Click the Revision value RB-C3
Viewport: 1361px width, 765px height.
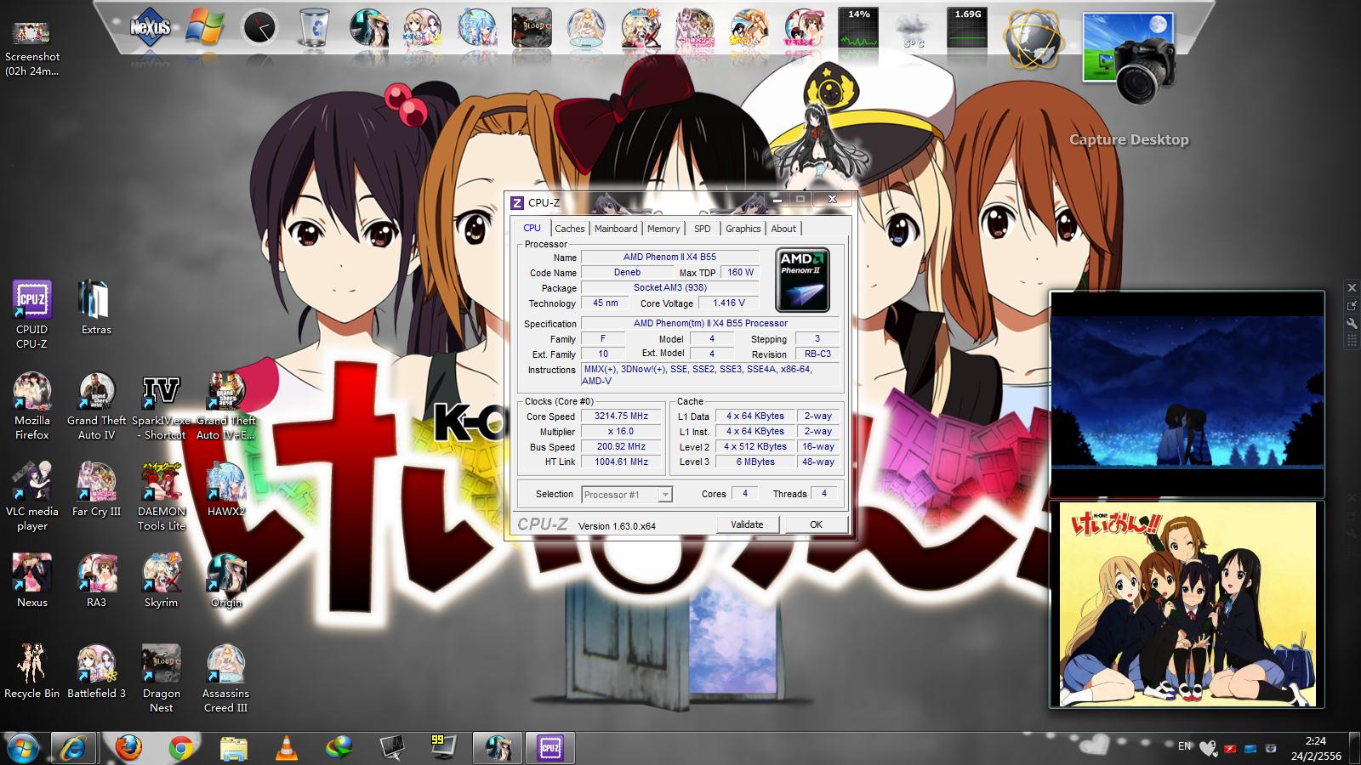817,354
